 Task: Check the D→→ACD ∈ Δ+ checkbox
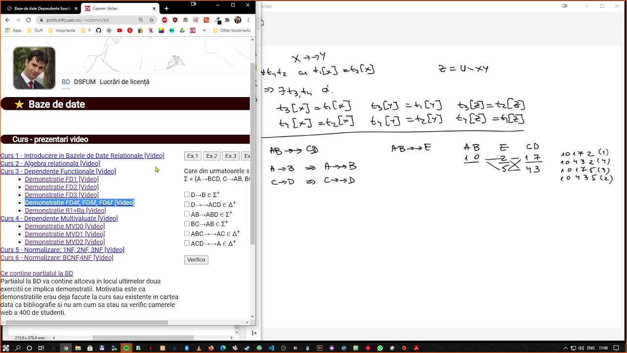click(x=187, y=204)
